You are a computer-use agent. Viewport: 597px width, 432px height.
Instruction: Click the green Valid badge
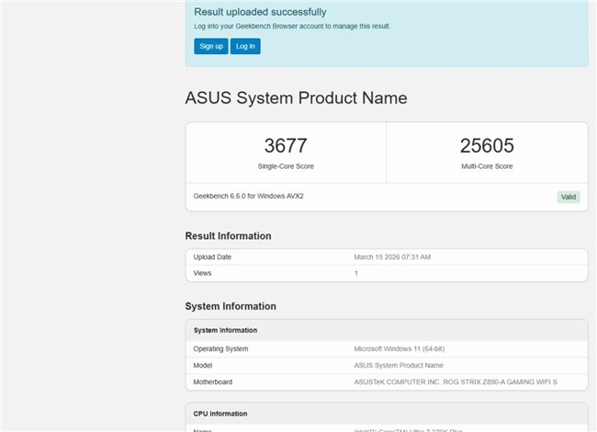click(x=569, y=197)
